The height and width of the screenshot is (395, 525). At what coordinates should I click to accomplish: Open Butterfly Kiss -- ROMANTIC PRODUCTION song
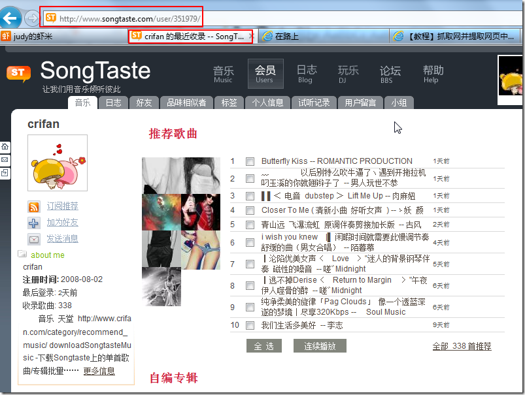(x=337, y=161)
